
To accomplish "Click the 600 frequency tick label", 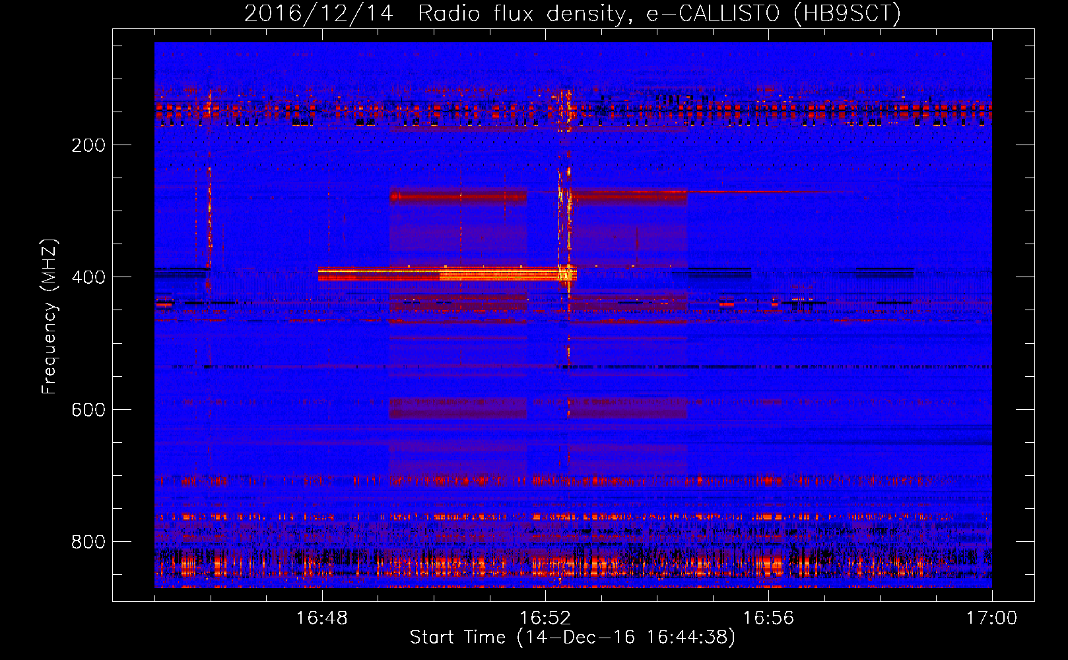I will (x=88, y=410).
